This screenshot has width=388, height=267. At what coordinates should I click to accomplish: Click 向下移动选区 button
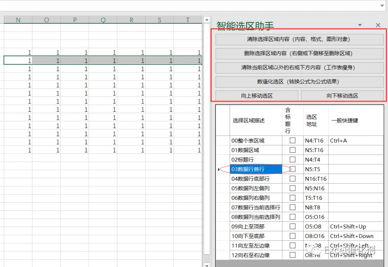pyautogui.click(x=342, y=96)
